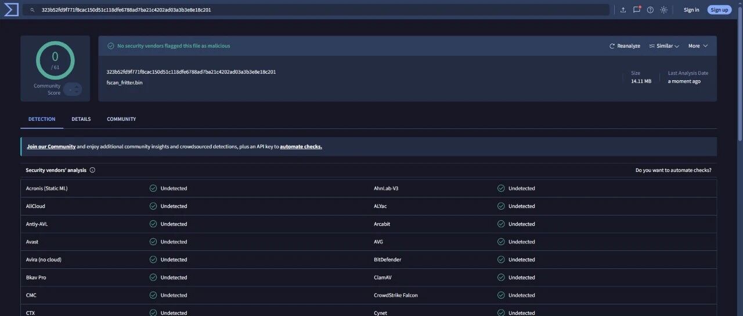The image size is (743, 316).
Task: Click the Sign in link
Action: click(x=691, y=10)
